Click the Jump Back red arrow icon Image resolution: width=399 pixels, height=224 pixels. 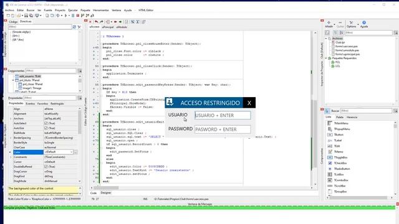(115, 22)
